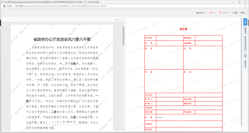Click the page number field showing 1 / 4
This screenshot has height=133, width=249.
click(x=55, y=122)
